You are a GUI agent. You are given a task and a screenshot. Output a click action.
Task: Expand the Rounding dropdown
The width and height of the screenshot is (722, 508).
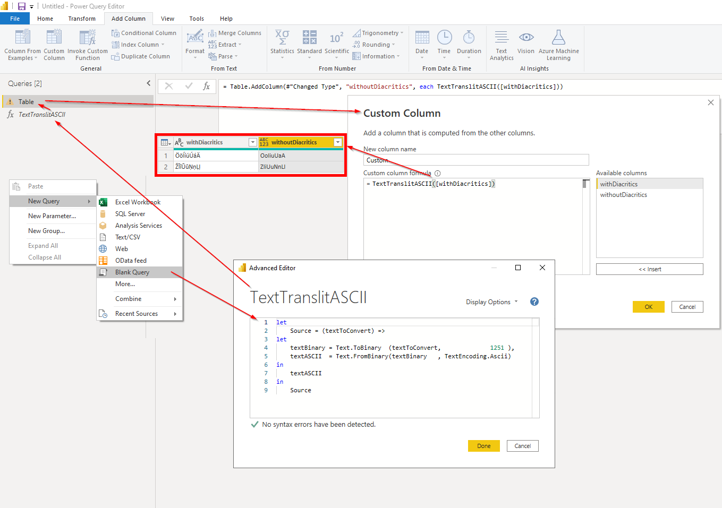coord(393,45)
